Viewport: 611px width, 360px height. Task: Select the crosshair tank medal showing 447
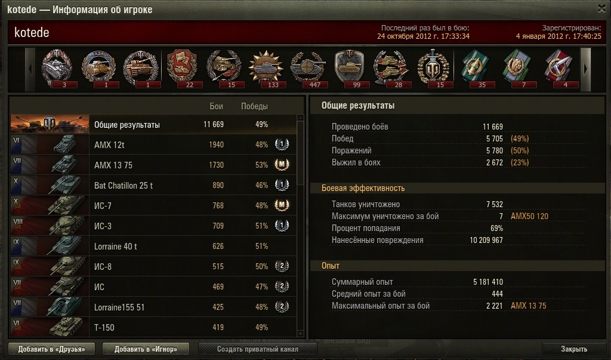click(308, 69)
